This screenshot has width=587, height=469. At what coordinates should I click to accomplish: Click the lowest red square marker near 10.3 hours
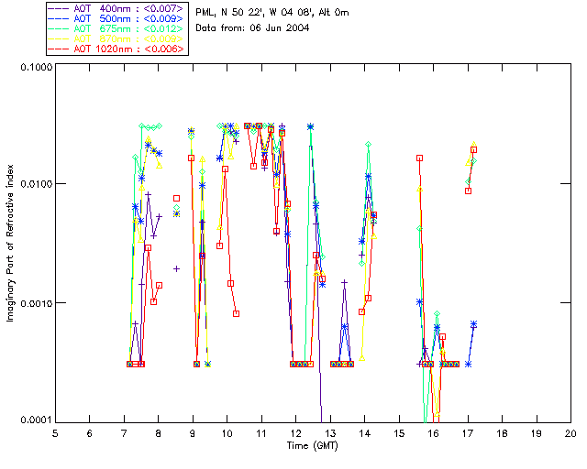(236, 314)
